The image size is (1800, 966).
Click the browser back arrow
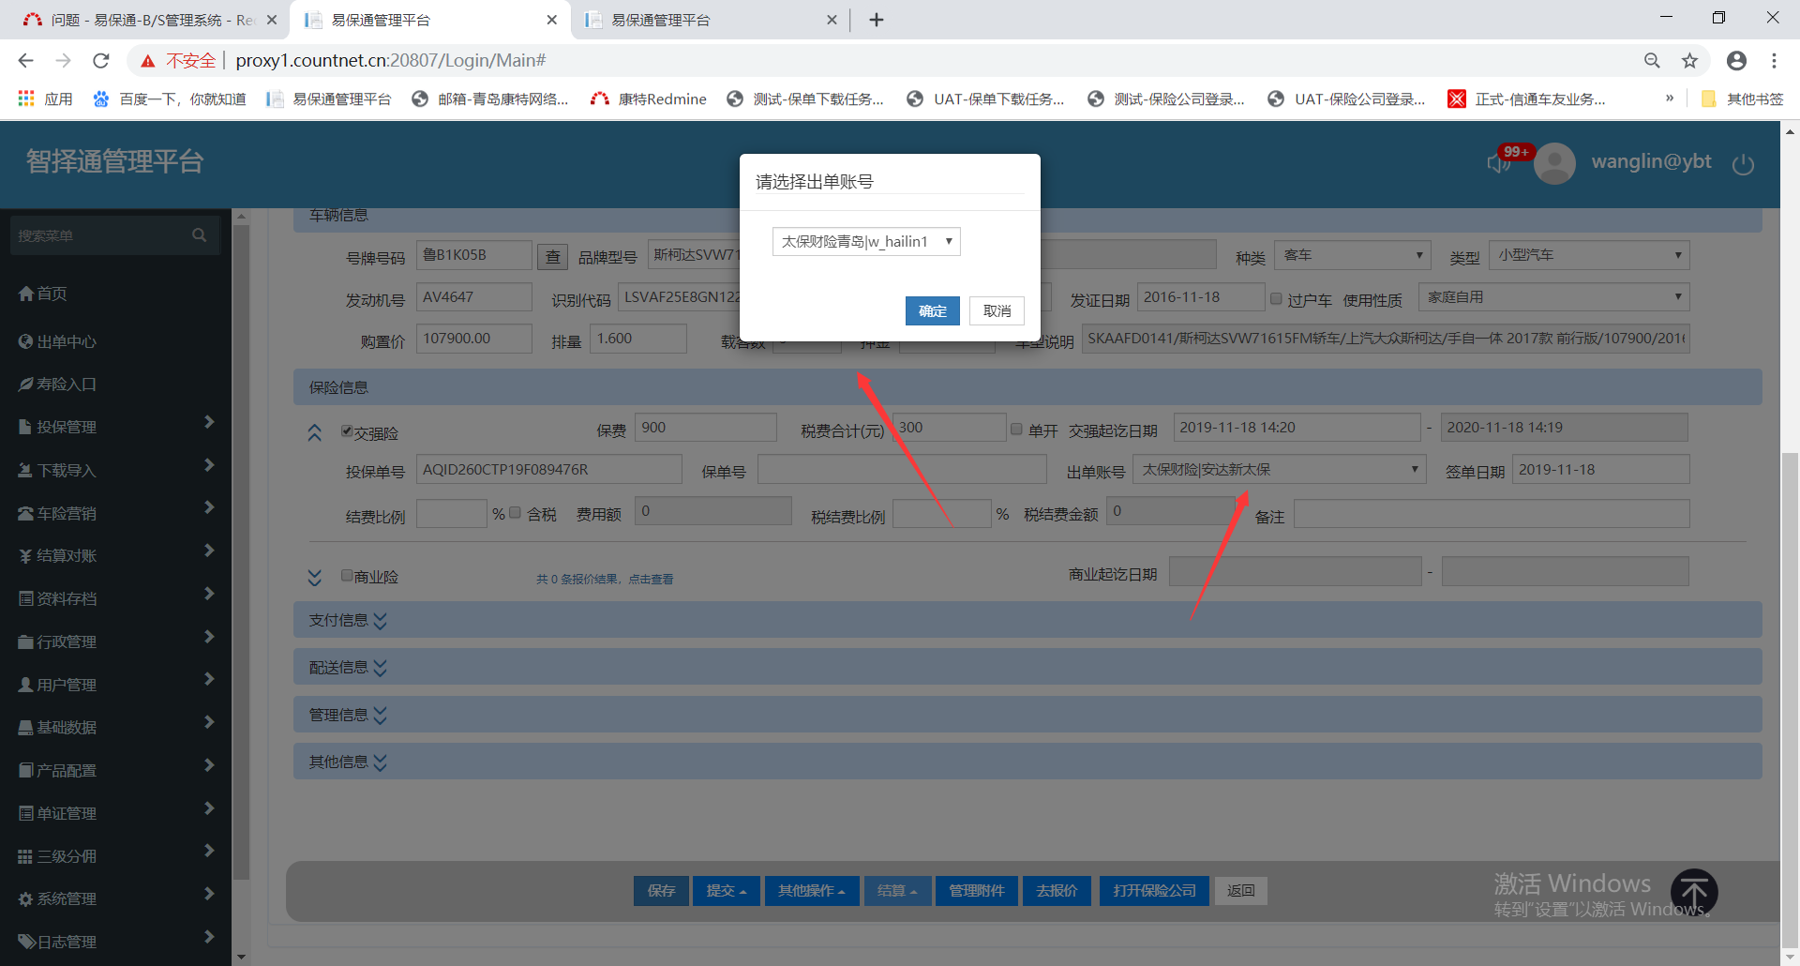click(25, 61)
